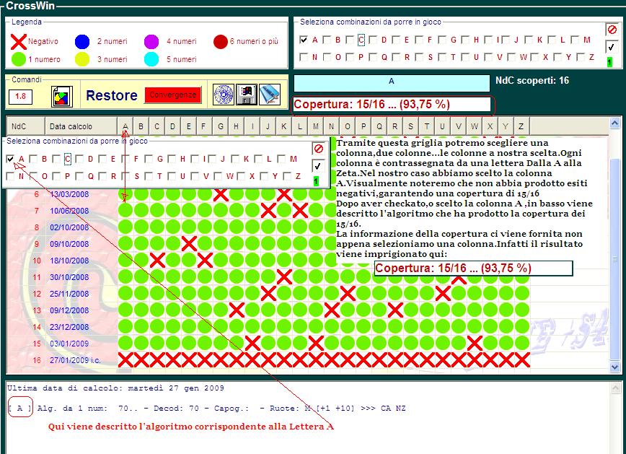Viewport: 626px width, 454px height.
Task: Click the dark red '6 numeri o più' legend circle
Action: [x=221, y=41]
